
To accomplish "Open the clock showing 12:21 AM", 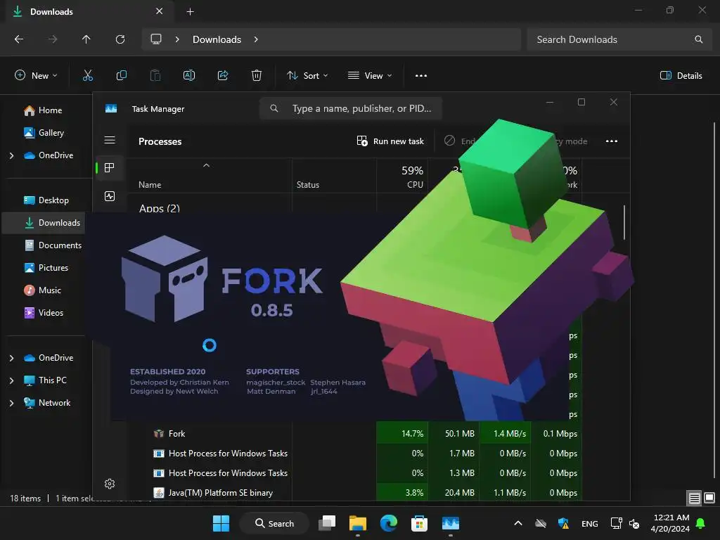I will coord(670,523).
